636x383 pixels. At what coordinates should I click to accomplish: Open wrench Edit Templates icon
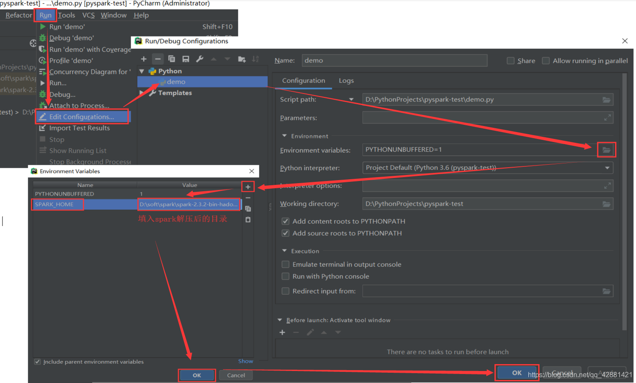coord(199,59)
